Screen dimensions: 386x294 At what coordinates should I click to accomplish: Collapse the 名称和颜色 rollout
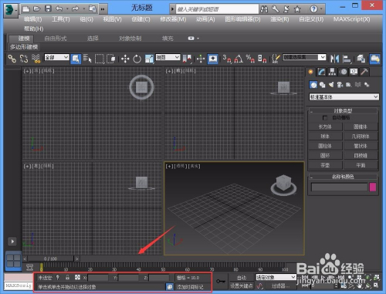343,177
